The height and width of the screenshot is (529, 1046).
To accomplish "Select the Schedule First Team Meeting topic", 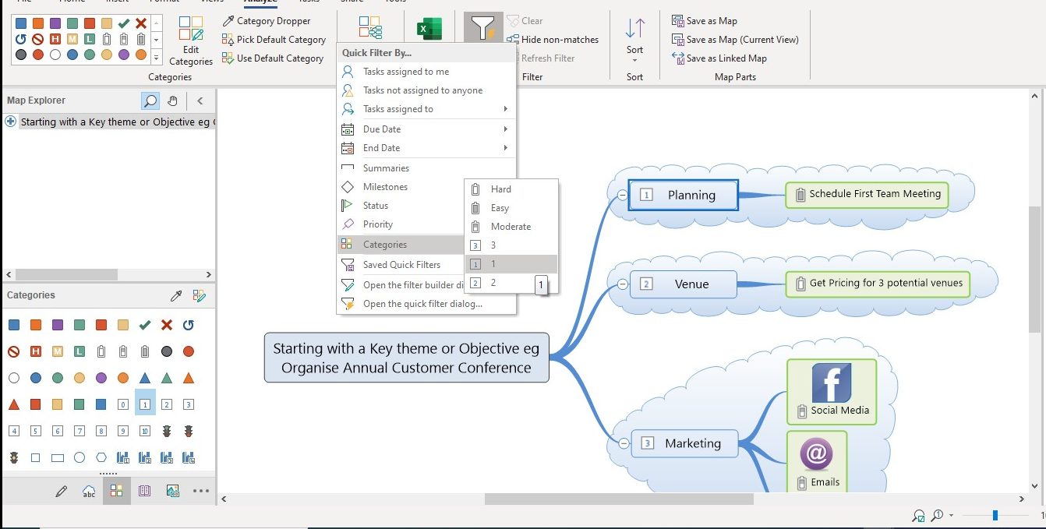I will [x=867, y=195].
